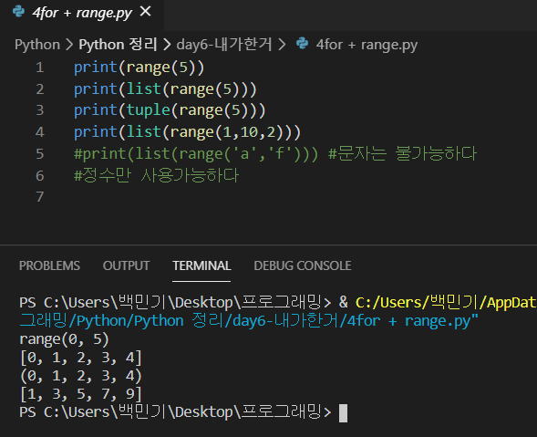The image size is (537, 437).
Task: Click the Python icon in breadcrumb
Action: click(x=302, y=44)
